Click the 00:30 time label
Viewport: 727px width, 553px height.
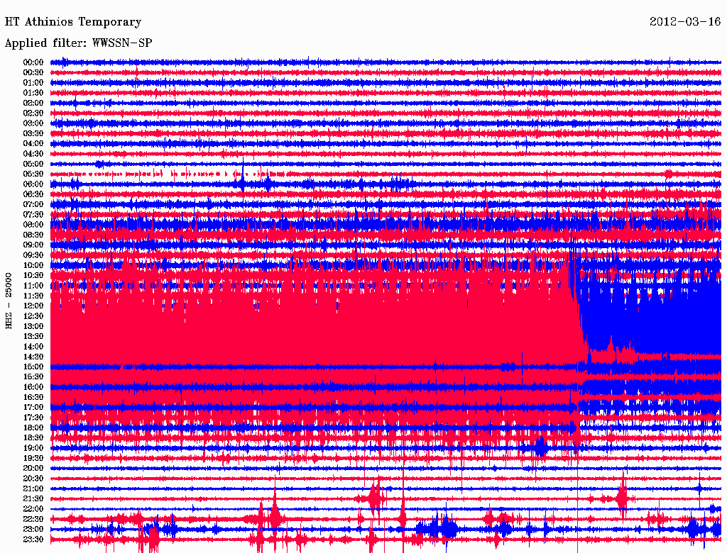point(33,72)
